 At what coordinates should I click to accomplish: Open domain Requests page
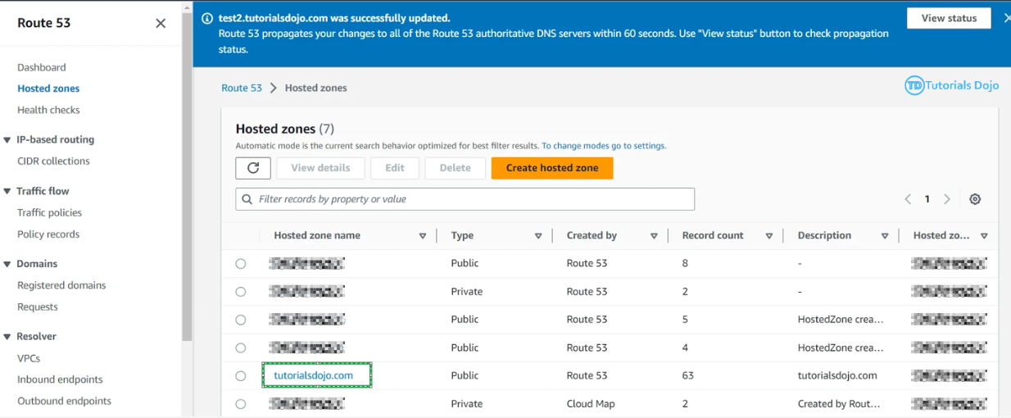tap(38, 307)
